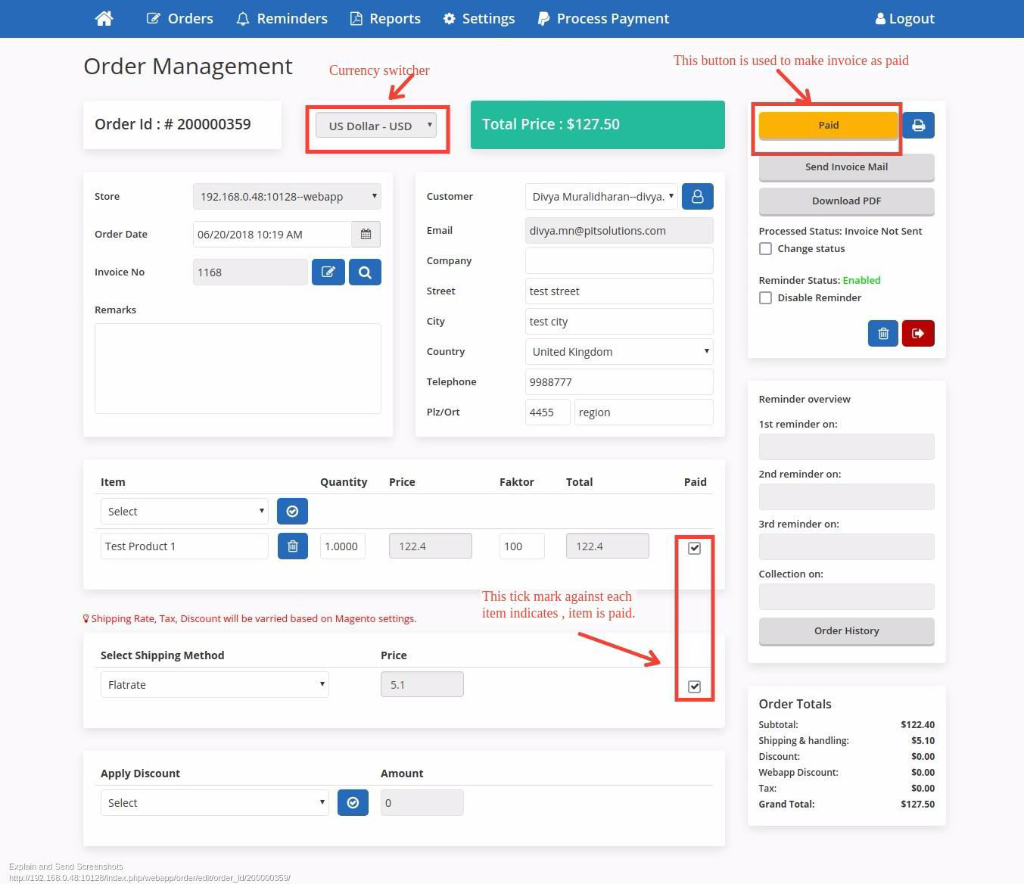Click the calendar icon beside Order Date
1024x884 pixels.
[366, 235]
